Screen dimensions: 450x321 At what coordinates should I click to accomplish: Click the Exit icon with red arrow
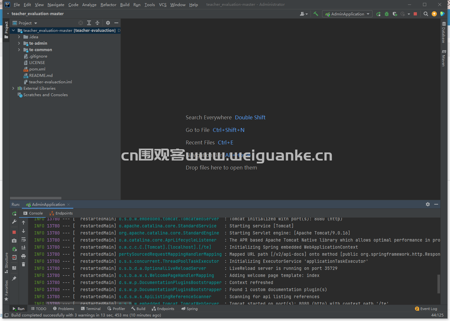pyautogui.click(x=14, y=257)
